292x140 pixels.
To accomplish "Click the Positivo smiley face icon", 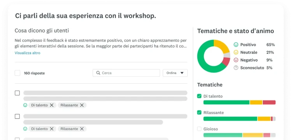I will [236, 45].
